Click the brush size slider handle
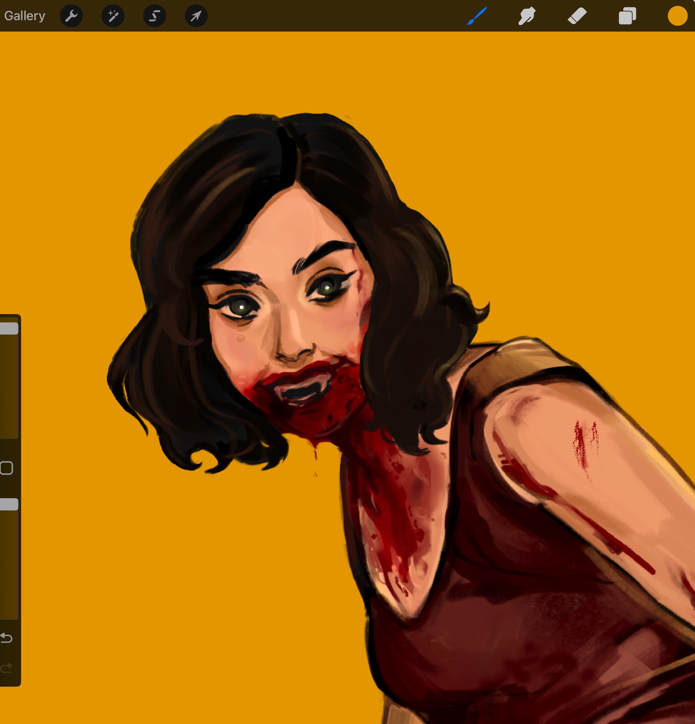The image size is (695, 724). click(x=9, y=328)
